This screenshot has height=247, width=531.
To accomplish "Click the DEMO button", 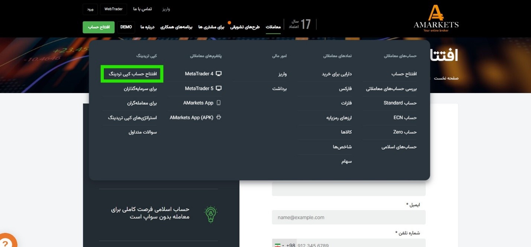I will click(x=126, y=27).
